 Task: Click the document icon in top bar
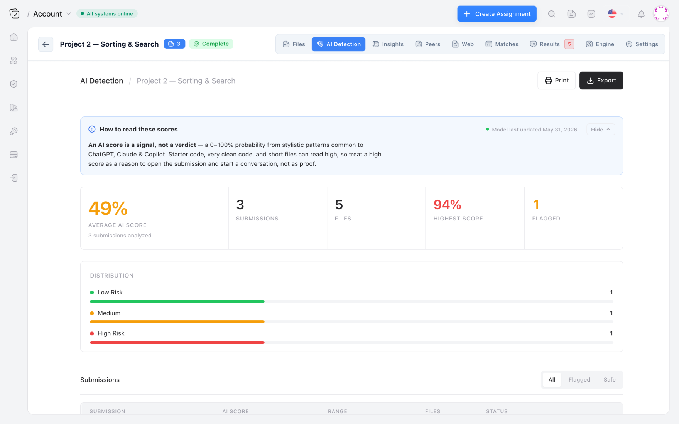571,14
